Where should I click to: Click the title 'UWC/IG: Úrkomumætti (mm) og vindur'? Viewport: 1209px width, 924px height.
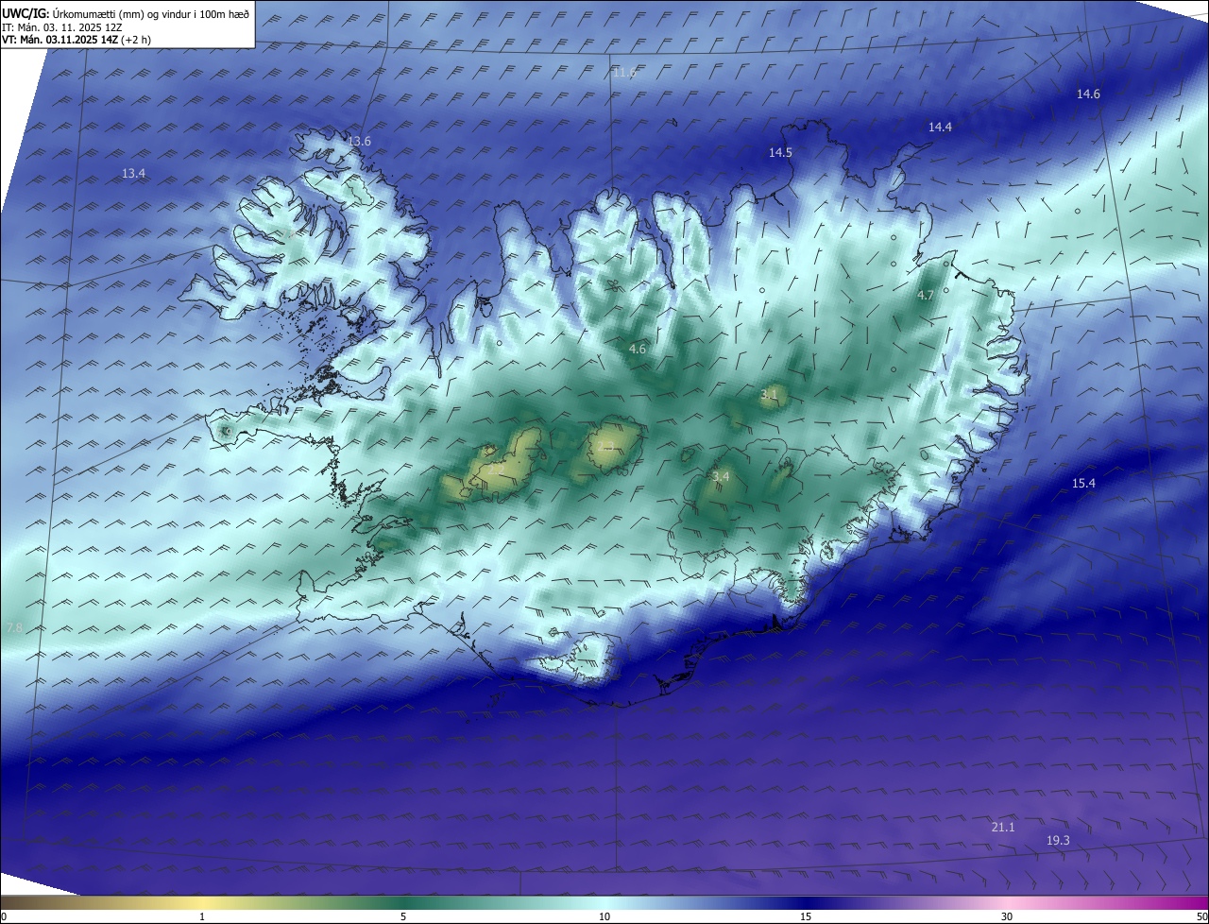pyautogui.click(x=126, y=13)
